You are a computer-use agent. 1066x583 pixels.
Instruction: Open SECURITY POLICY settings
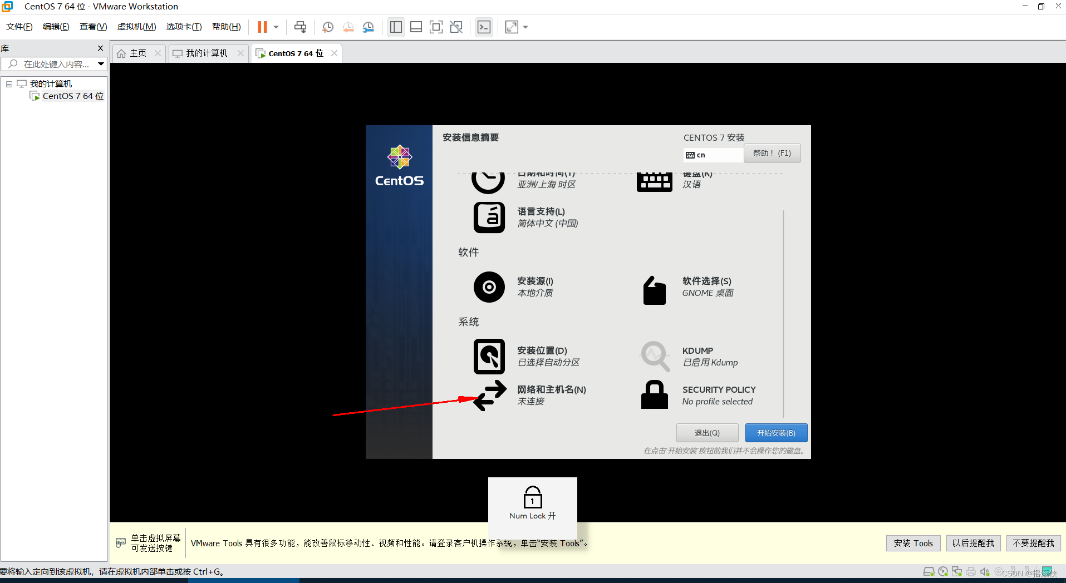pos(698,396)
